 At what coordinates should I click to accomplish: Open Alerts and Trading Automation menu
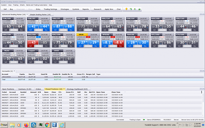[37, 5]
